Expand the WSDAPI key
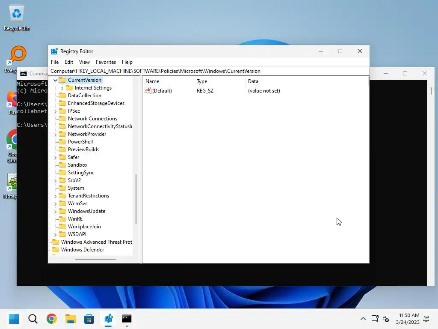This screenshot has height=329, width=438. coord(55,235)
